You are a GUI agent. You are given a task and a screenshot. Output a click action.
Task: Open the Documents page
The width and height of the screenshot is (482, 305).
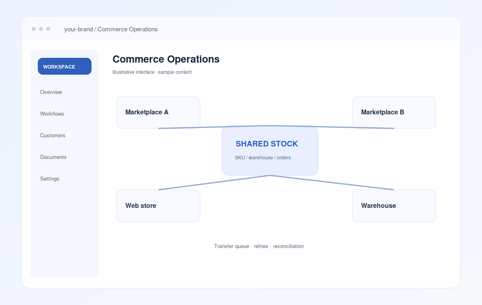tap(53, 157)
